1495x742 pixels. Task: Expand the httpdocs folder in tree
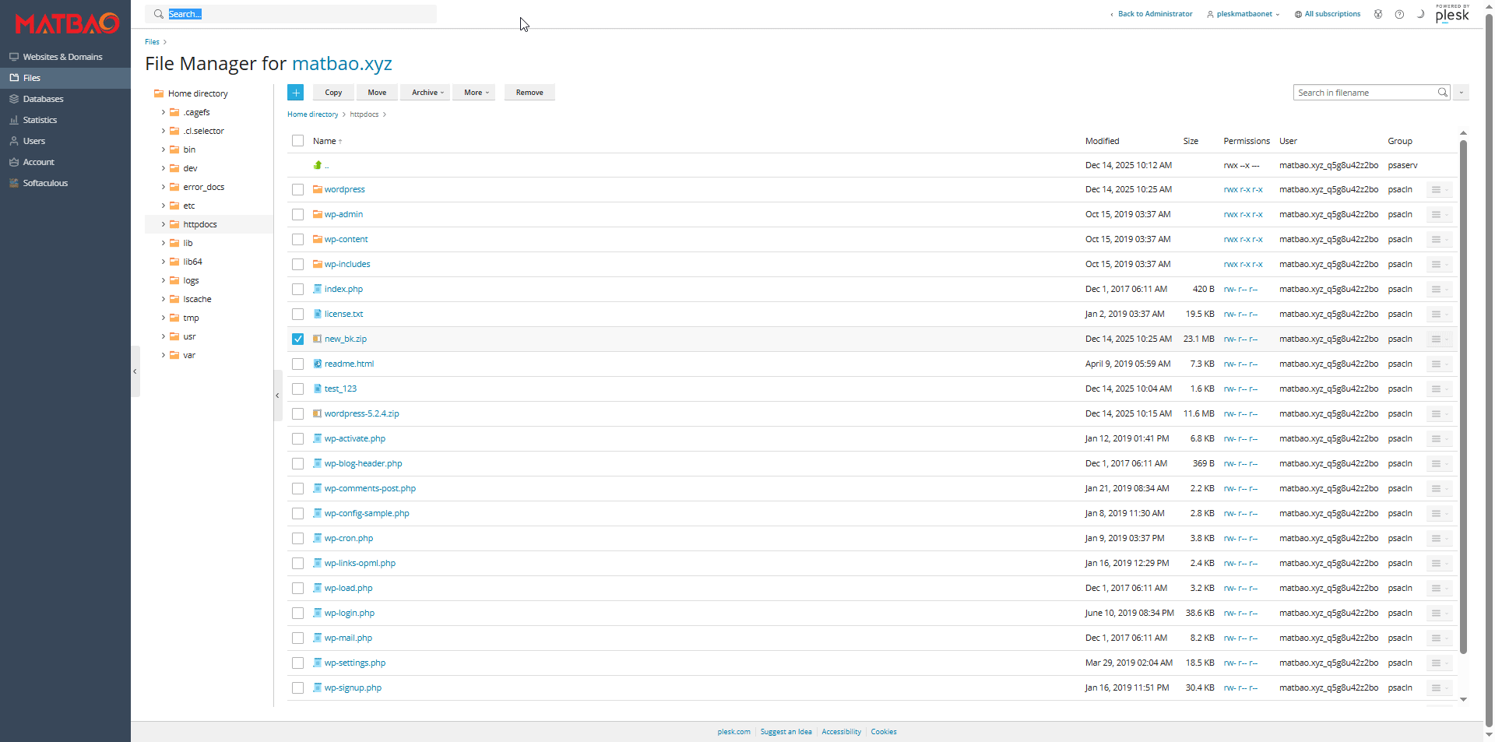click(x=164, y=224)
